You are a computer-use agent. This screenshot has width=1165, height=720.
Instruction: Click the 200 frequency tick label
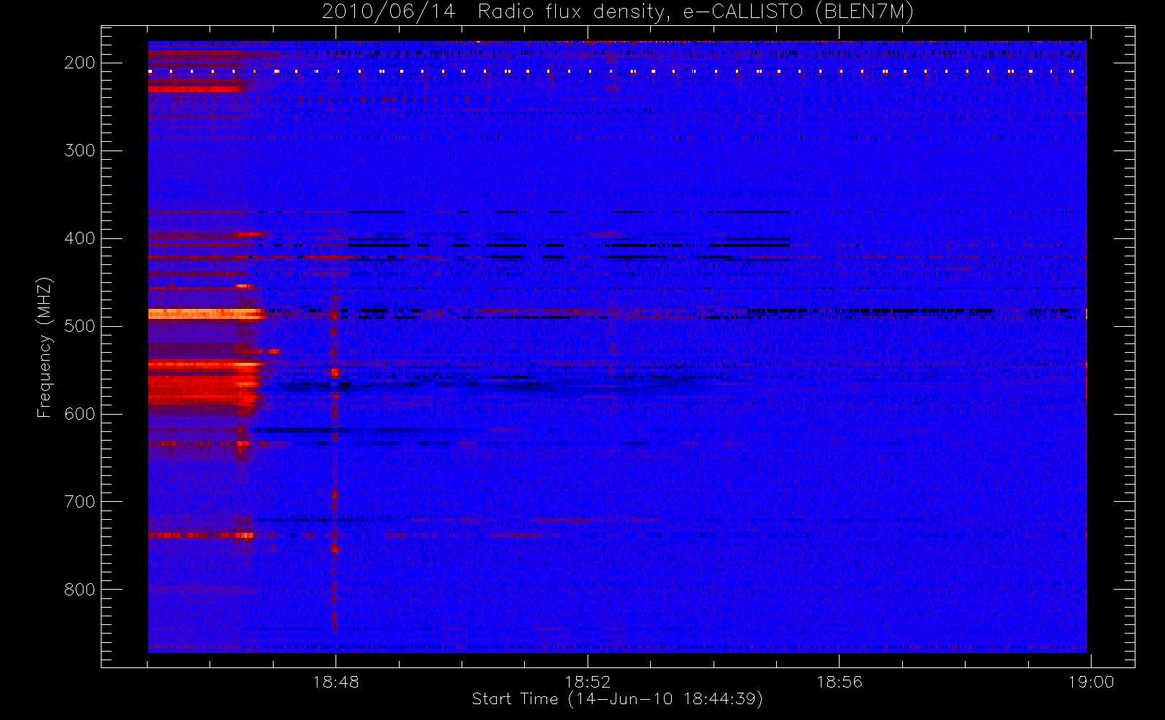pos(79,63)
